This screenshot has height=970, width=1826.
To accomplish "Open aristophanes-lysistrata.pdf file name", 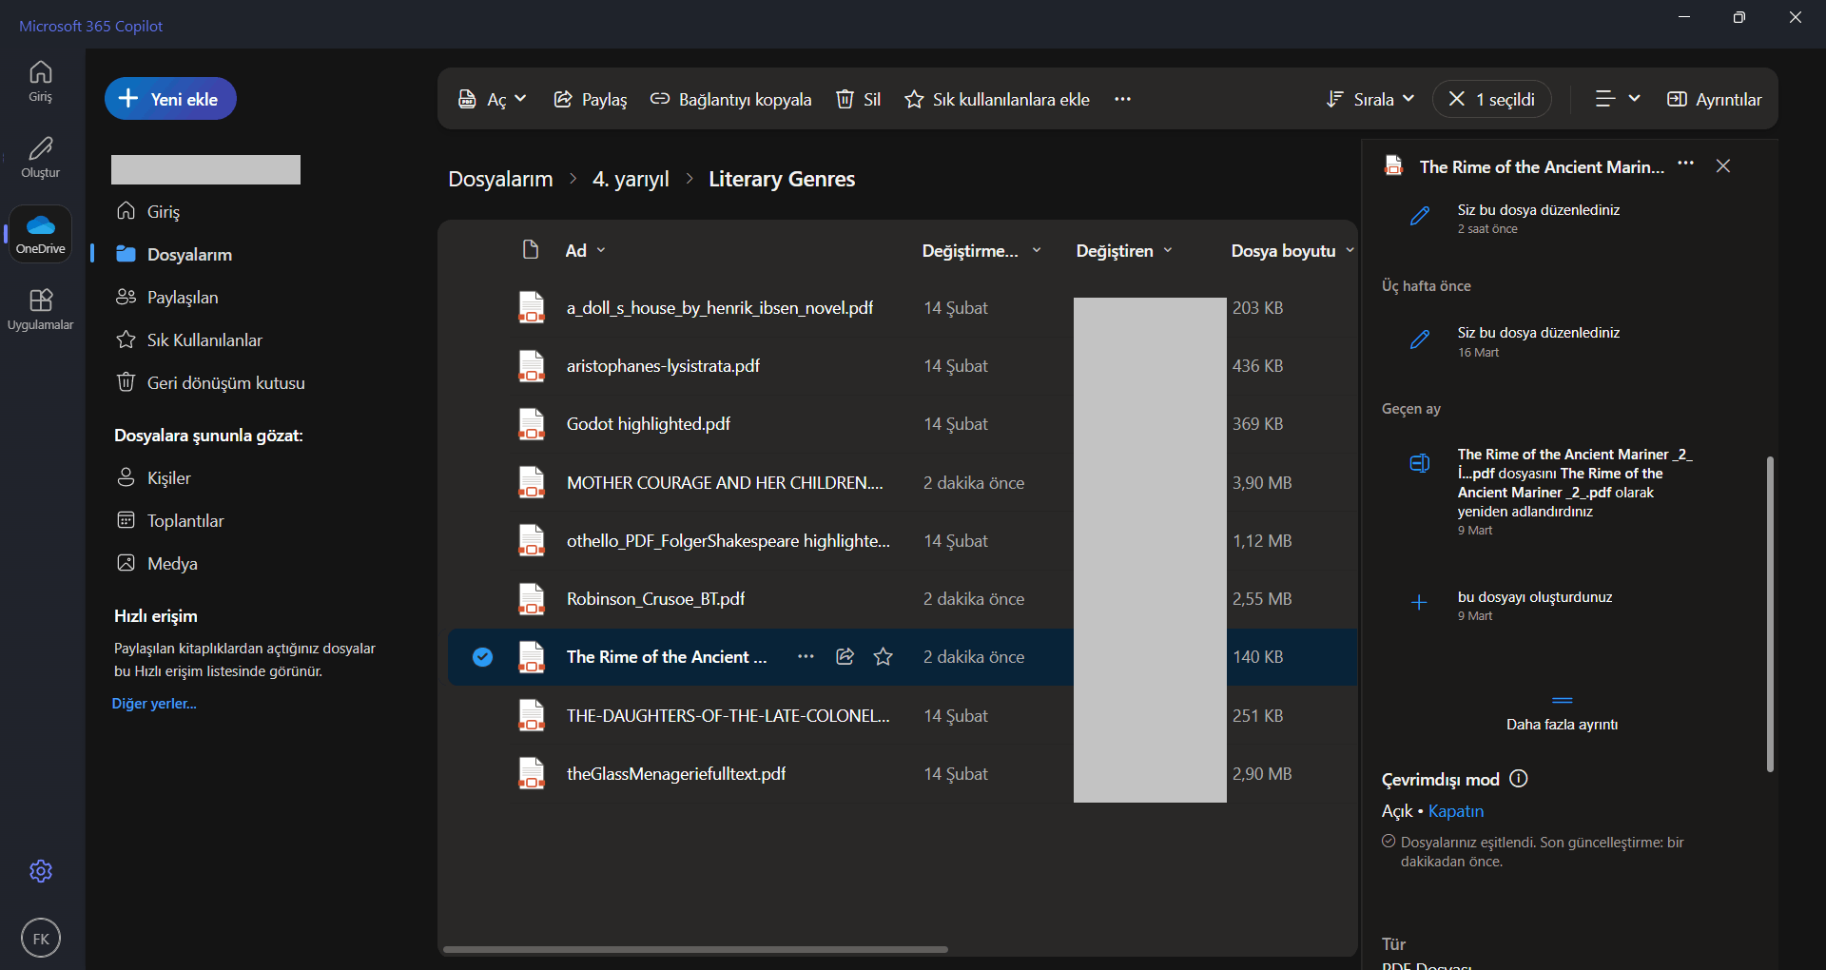I will click(663, 366).
